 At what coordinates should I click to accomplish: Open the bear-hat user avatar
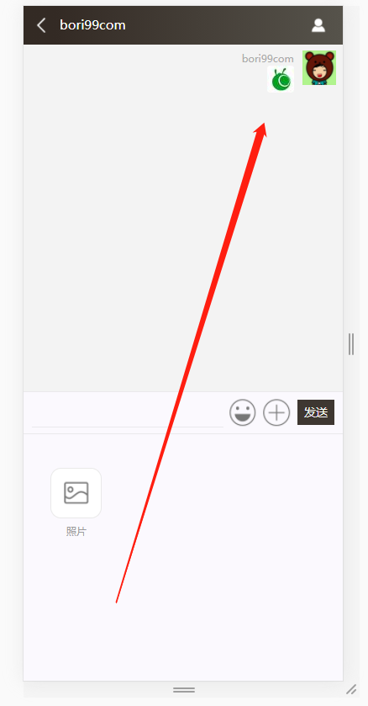[319, 68]
